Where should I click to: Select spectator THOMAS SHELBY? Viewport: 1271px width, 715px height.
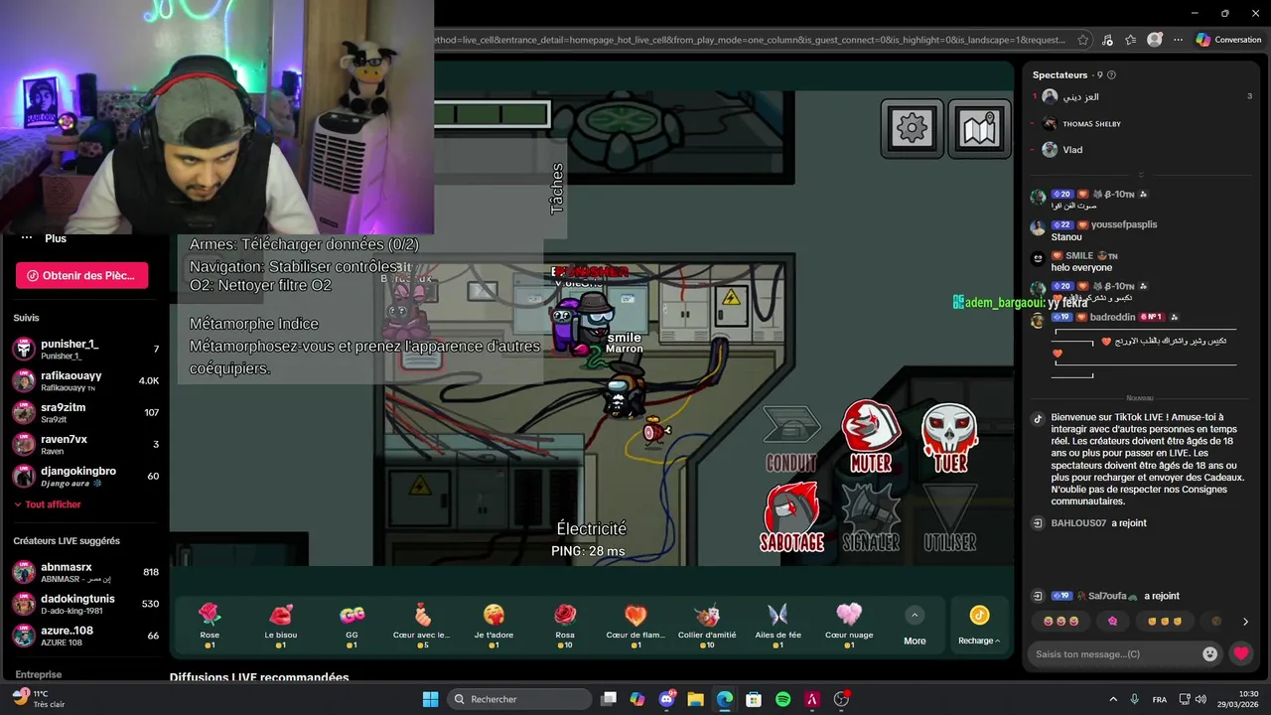coord(1091,124)
